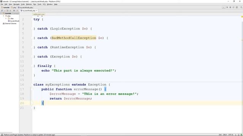Screen dimensions: 243x136
Task: Fold the errorMessage function on line 17
Action: point(32,89)
